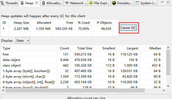Switch to the File Explorer tab
This screenshot has width=172, height=99.
(99, 3)
